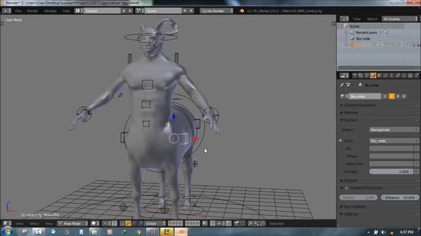Open the File menu
The height and width of the screenshot is (236, 421).
tap(18, 11)
